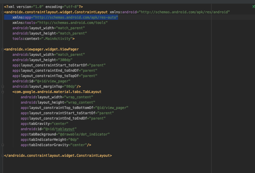Image resolution: width=255 pixels, height=173 pixels.
Task: Collapse the TabLayout element fold marker
Action: 3,92
